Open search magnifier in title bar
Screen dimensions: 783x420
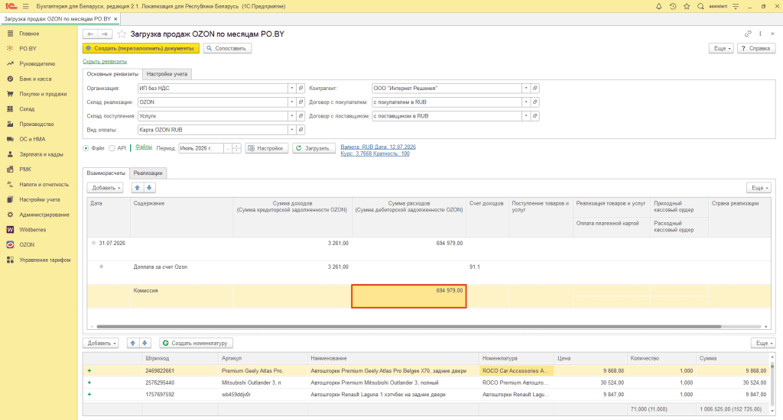point(700,6)
